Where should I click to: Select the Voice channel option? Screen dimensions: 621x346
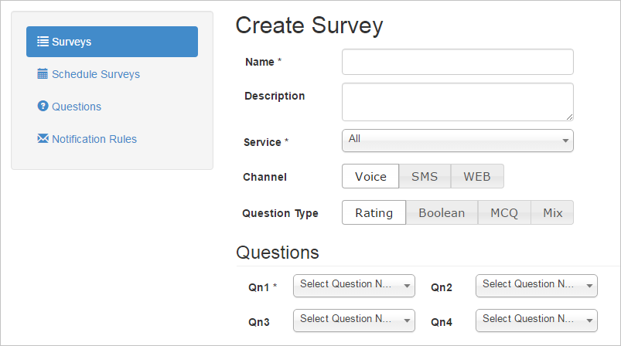(x=370, y=176)
